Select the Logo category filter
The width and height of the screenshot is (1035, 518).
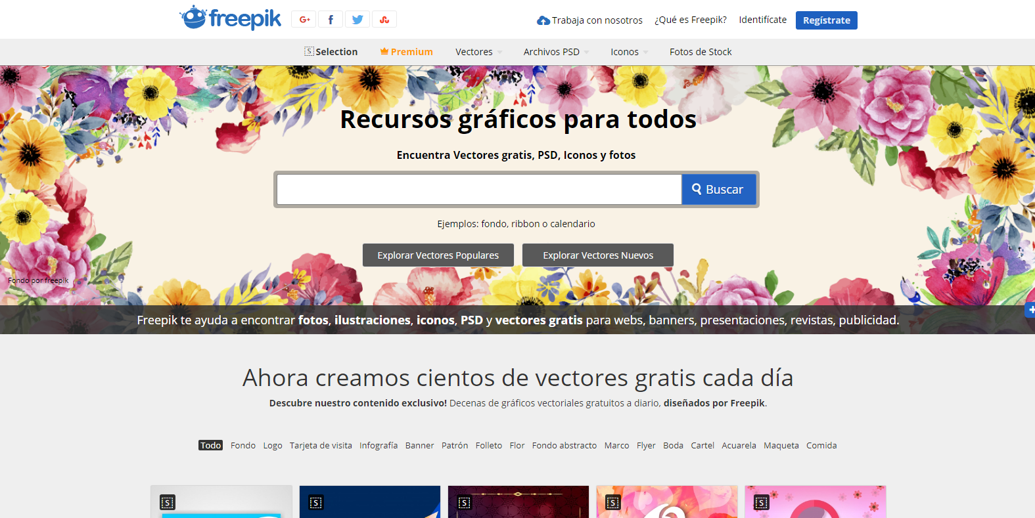[x=273, y=445]
